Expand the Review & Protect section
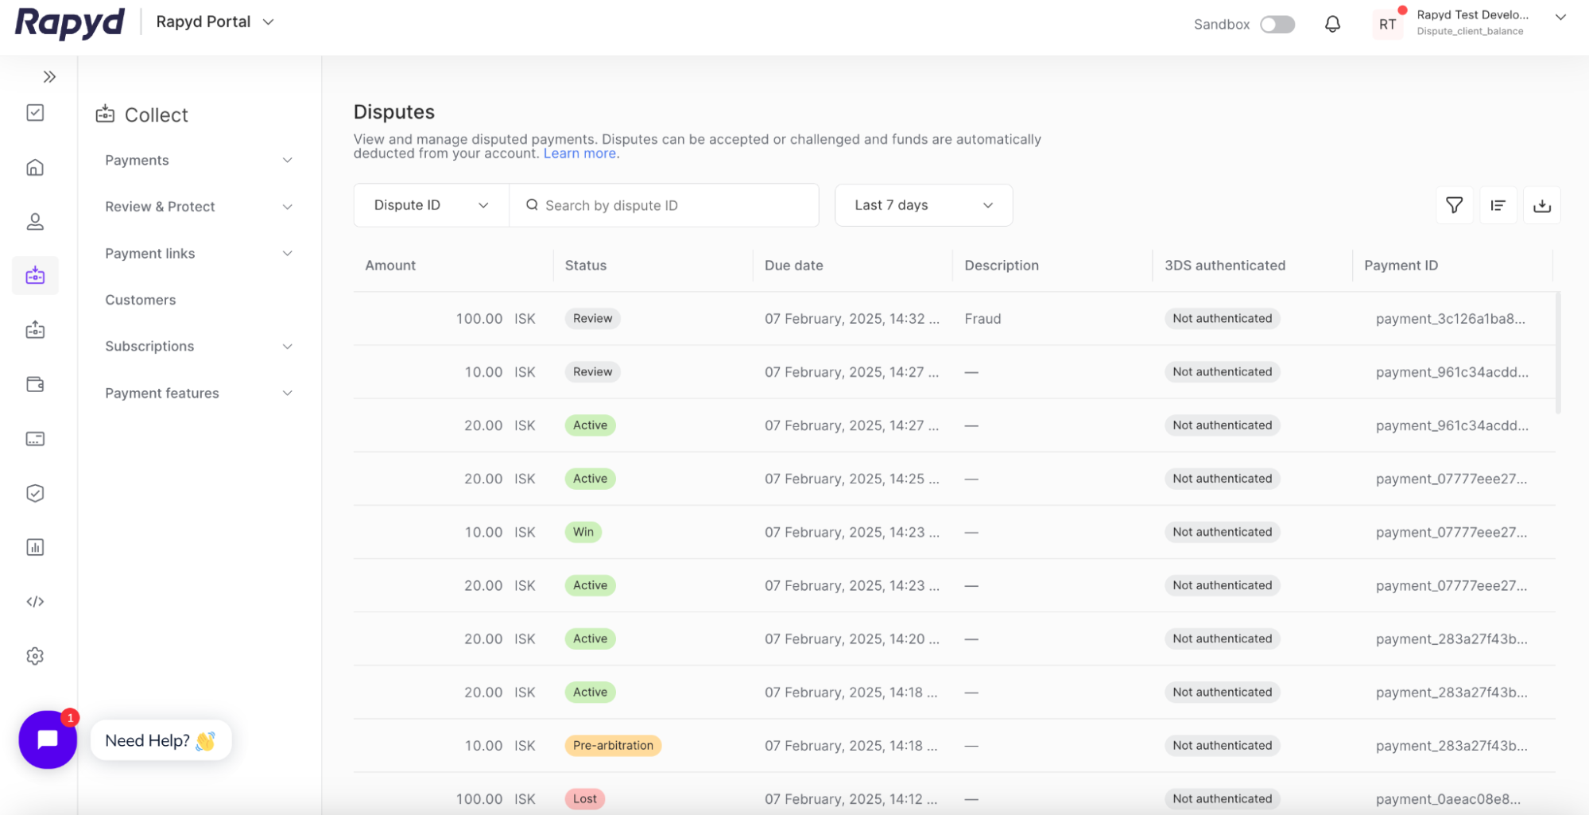Viewport: 1589px width, 815px height. click(198, 207)
